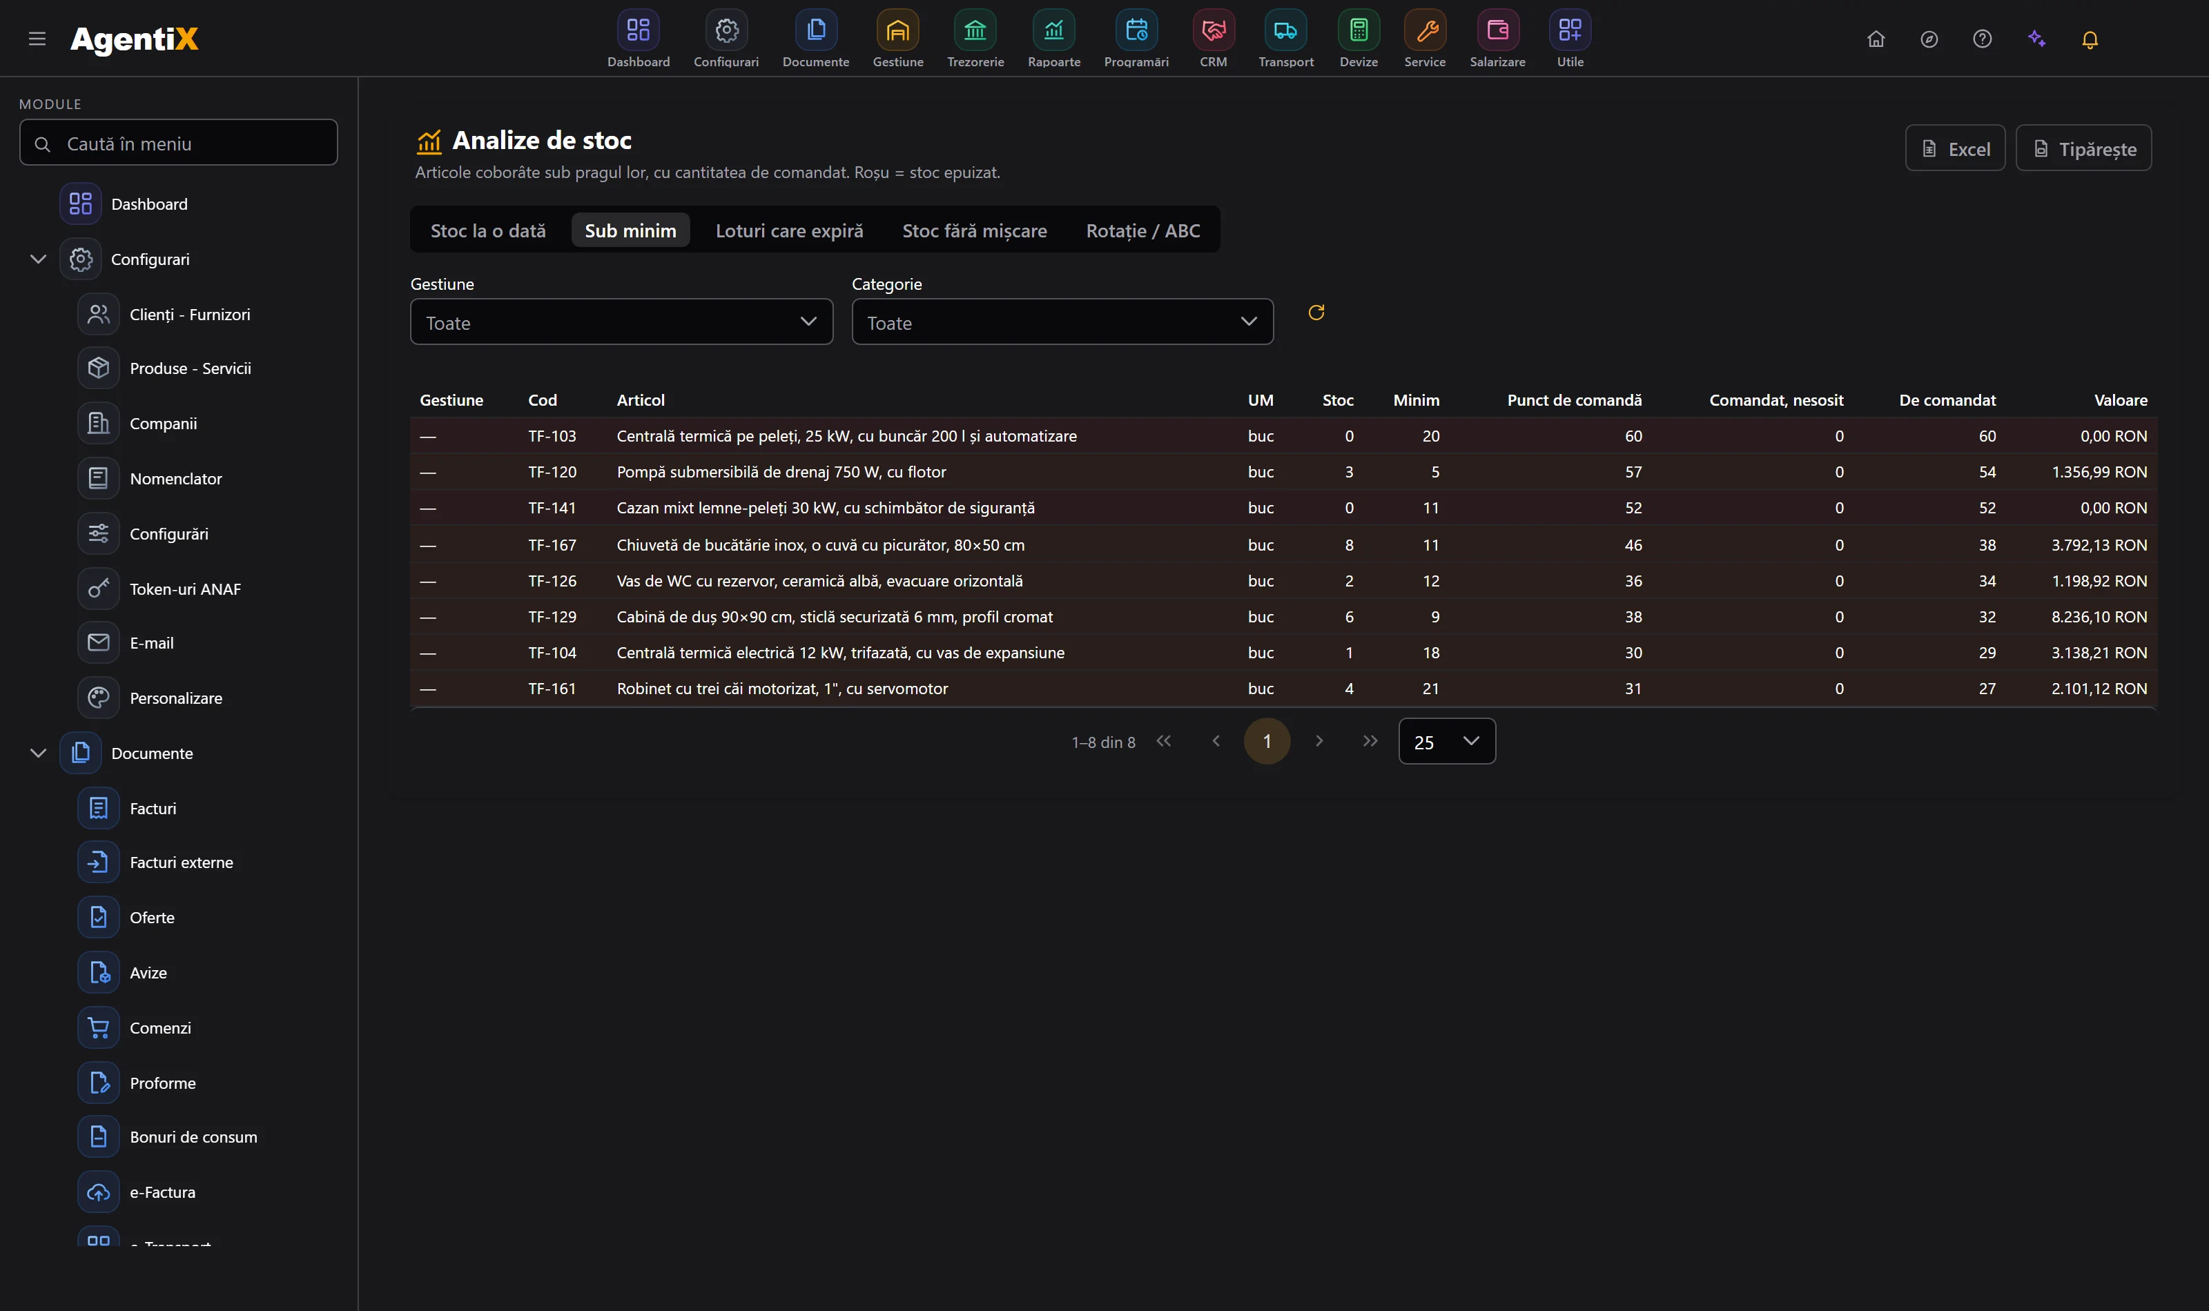Viewport: 2209px width, 1311px height.
Task: Open the Utile module icon
Action: 1570,30
